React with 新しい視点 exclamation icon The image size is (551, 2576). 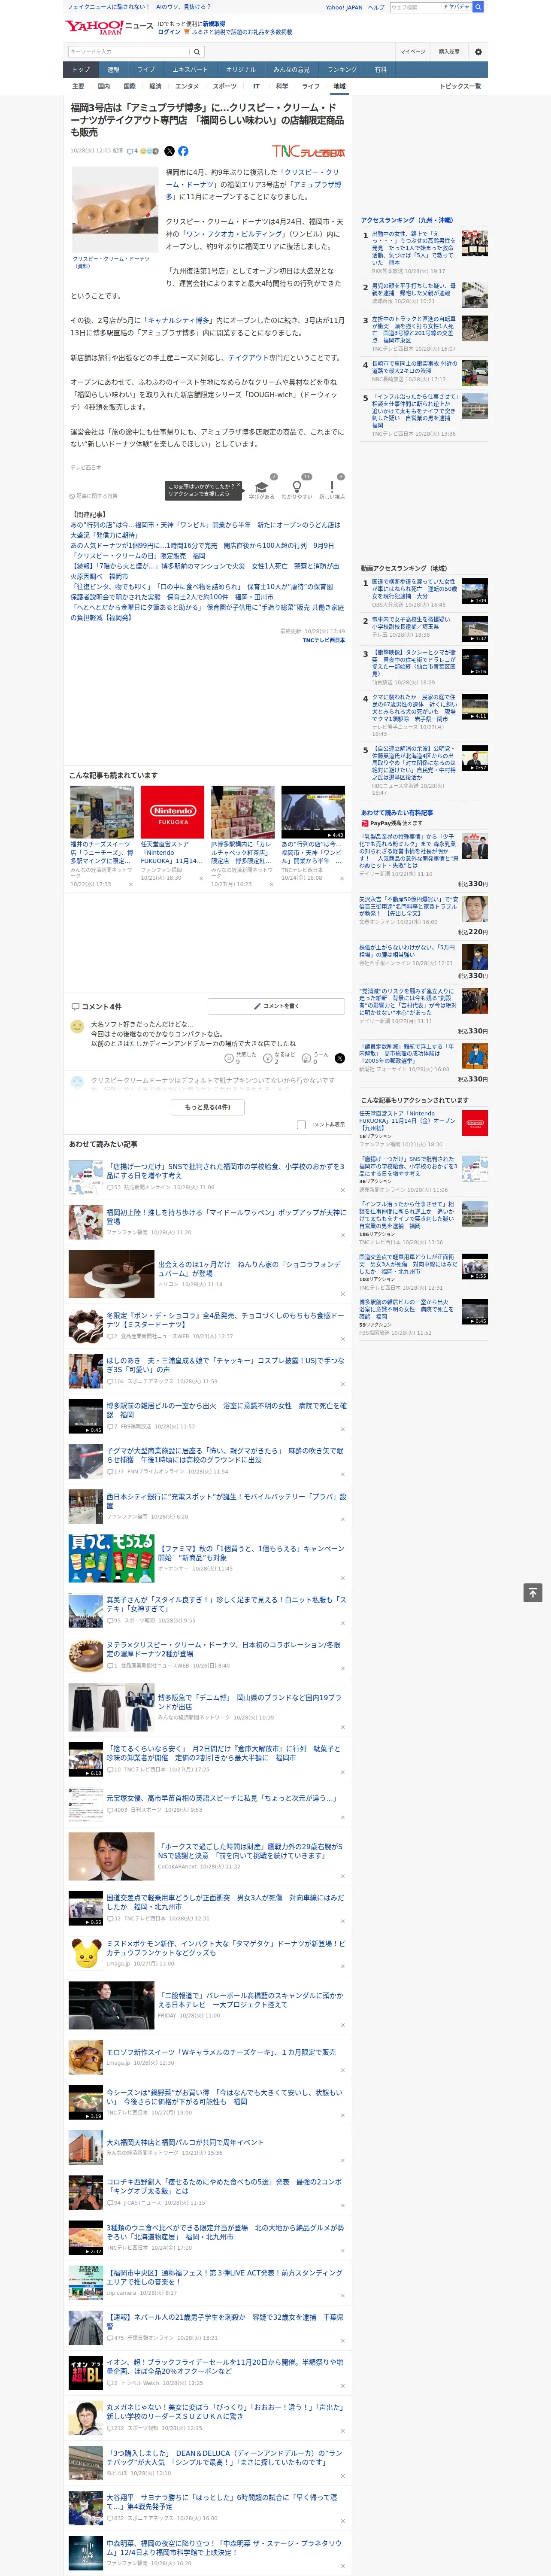click(332, 487)
